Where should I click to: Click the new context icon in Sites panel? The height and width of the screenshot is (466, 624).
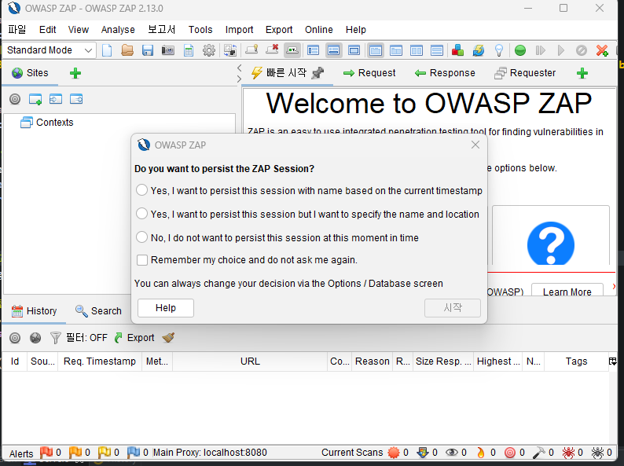pos(35,99)
